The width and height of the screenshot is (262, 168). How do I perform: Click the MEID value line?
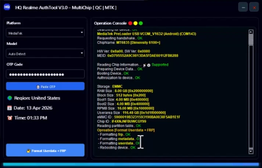[x=138, y=55]
